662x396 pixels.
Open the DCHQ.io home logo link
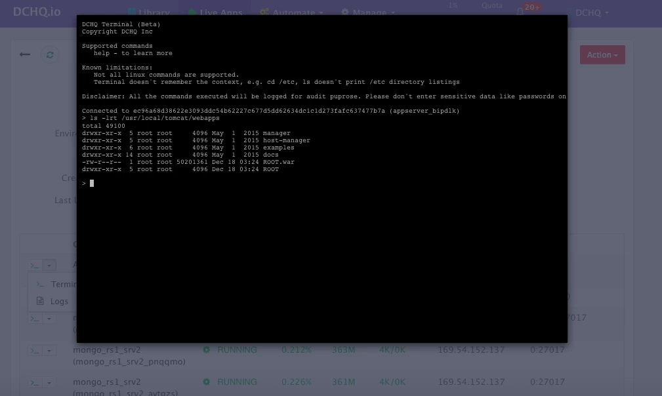(x=37, y=11)
